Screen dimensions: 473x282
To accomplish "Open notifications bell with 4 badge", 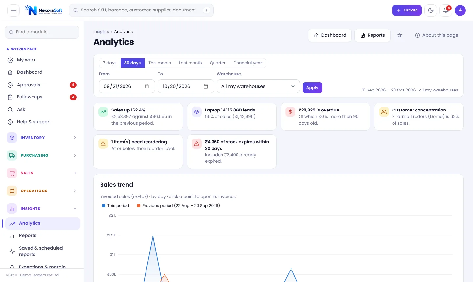I will [x=446, y=10].
